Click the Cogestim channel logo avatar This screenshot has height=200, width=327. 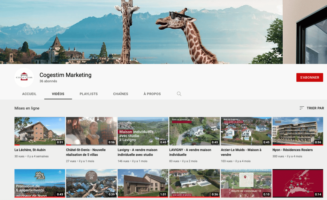(24, 78)
